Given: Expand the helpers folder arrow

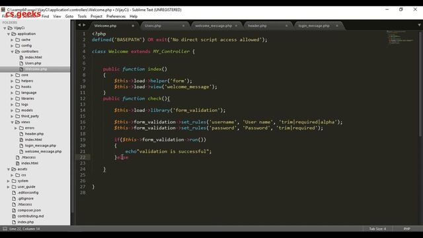Looking at the screenshot, I should click(x=12, y=81).
